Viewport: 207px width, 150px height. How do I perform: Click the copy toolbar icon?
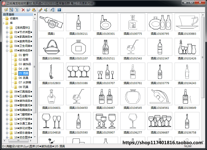[x=28, y=10]
